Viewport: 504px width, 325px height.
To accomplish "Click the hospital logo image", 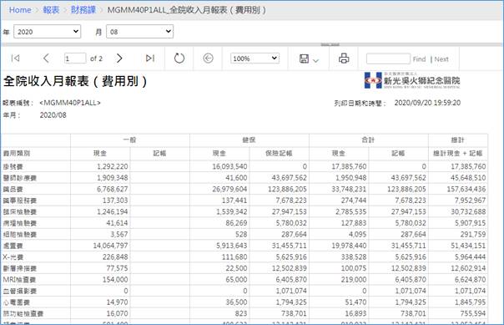I will point(412,80).
